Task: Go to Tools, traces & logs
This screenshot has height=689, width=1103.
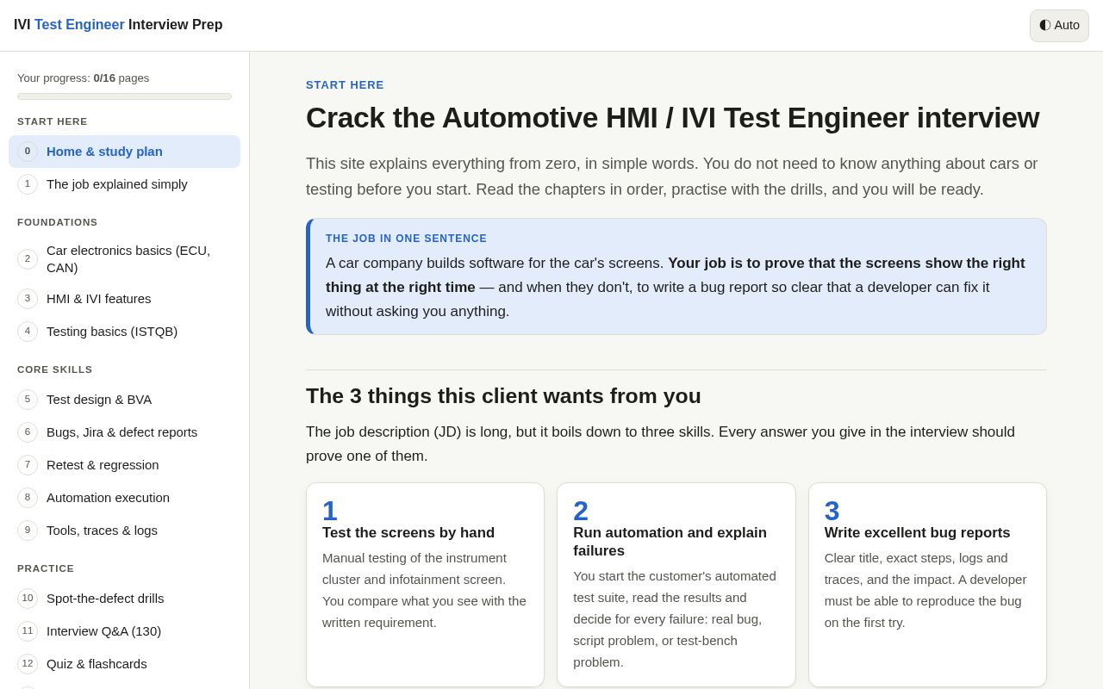Action: [x=124, y=531]
